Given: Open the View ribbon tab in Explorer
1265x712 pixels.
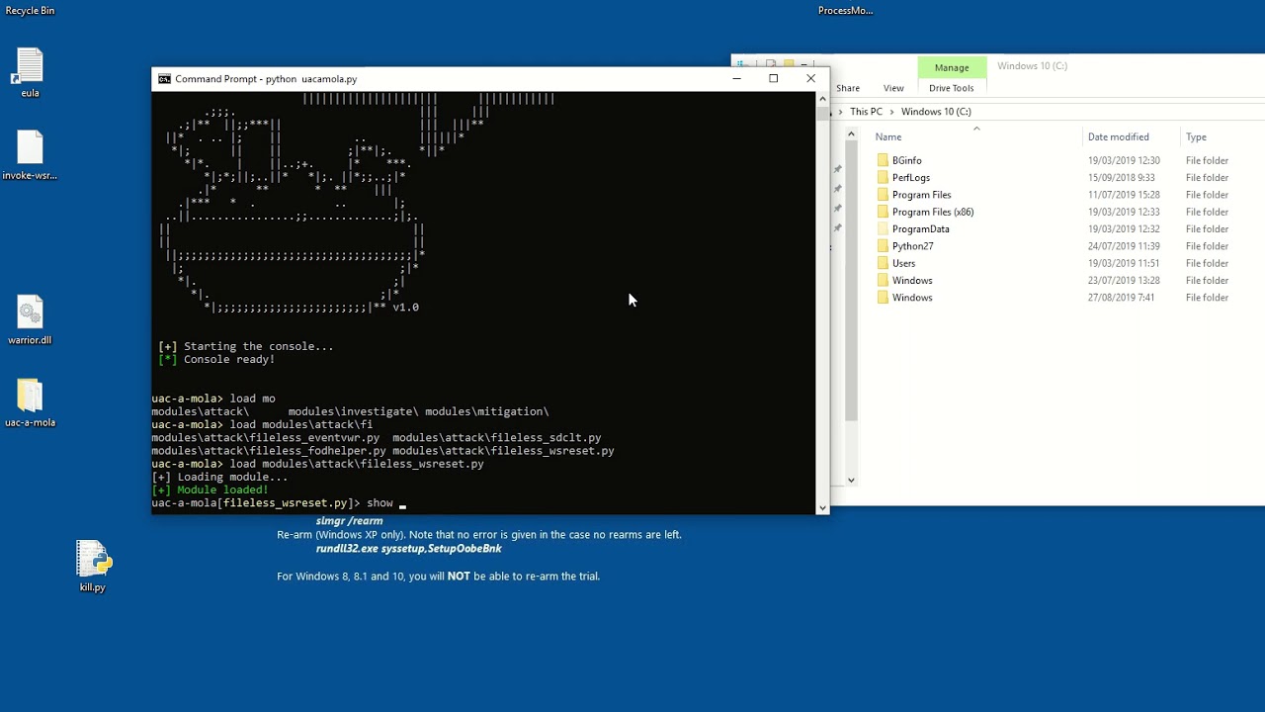Looking at the screenshot, I should pos(893,88).
